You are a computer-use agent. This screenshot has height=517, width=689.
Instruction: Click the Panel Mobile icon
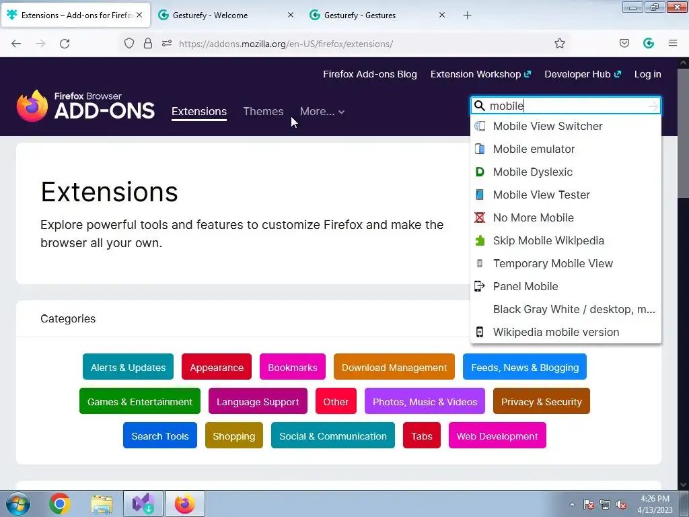click(480, 286)
